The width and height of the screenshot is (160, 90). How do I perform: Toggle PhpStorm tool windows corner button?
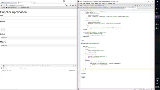coord(79,89)
